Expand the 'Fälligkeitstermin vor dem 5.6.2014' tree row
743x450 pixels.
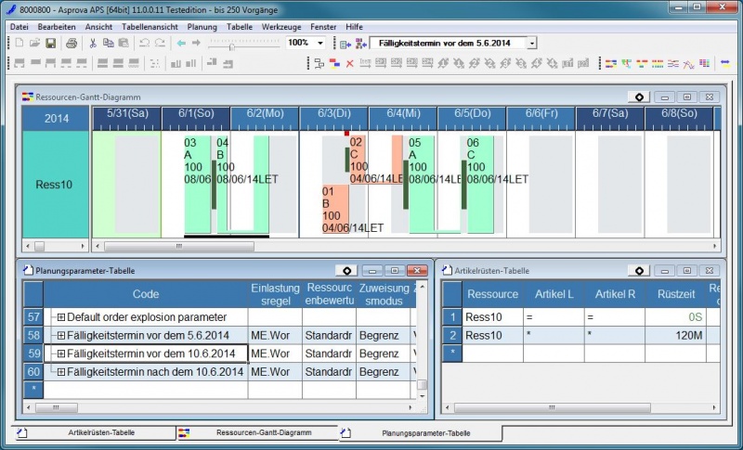click(x=61, y=335)
